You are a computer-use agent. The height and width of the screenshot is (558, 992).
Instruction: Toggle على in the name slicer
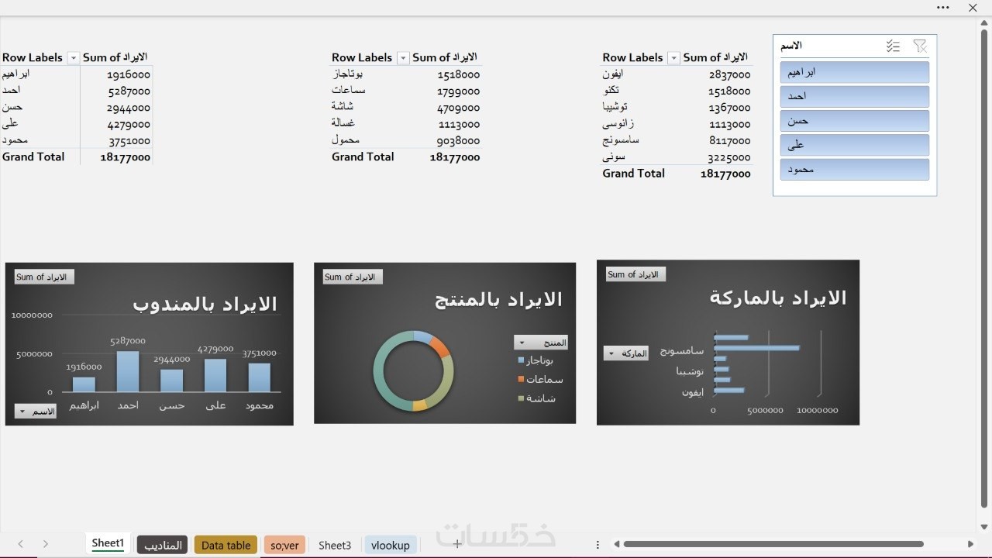pos(854,145)
